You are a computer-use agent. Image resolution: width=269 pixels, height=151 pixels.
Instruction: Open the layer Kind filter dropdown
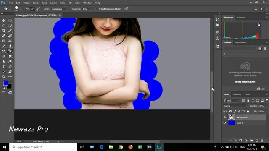click(x=232, y=101)
